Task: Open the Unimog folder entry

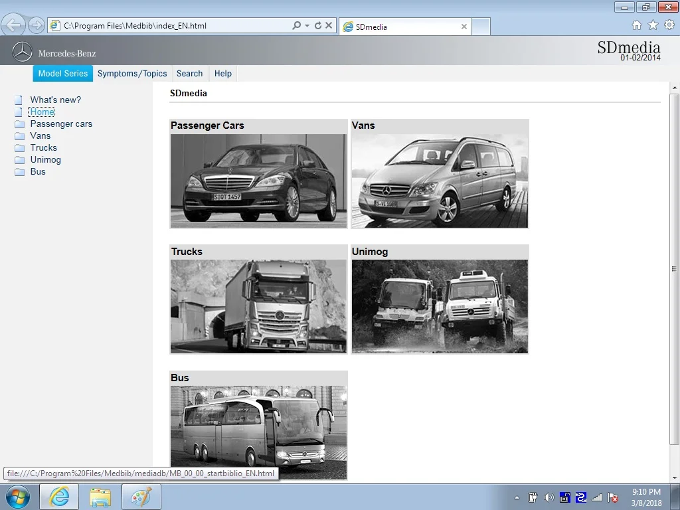Action: pos(46,159)
